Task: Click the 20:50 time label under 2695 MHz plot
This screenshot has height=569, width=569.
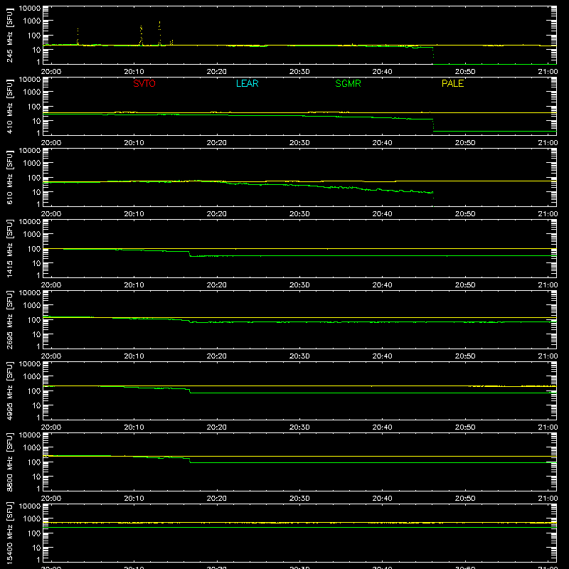Action: (x=465, y=356)
